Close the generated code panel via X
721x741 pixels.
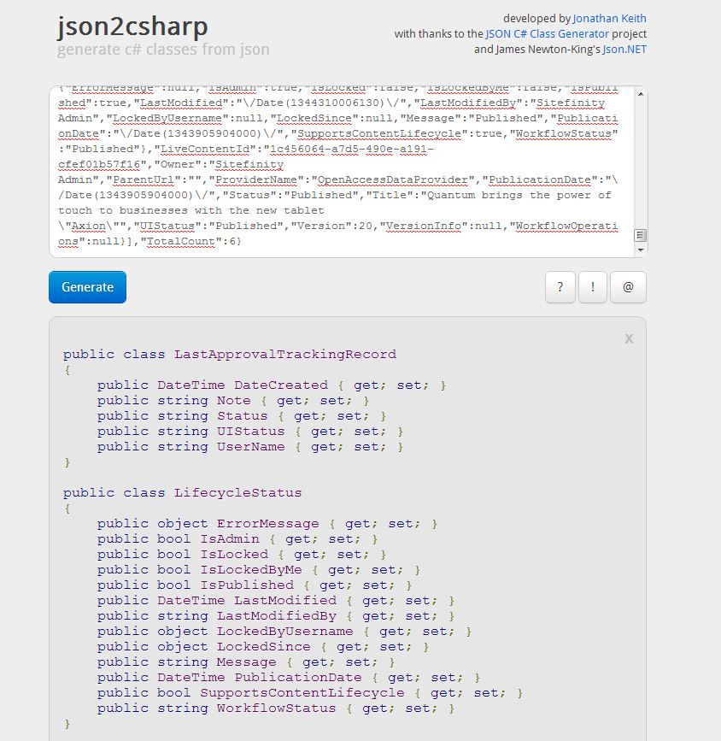629,338
